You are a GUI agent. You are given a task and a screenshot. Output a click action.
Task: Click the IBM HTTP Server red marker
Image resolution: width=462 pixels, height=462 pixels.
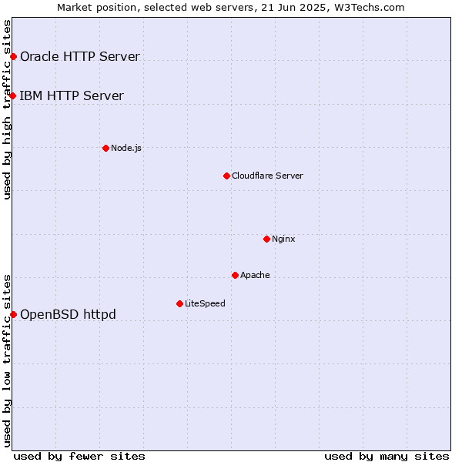coord(12,95)
